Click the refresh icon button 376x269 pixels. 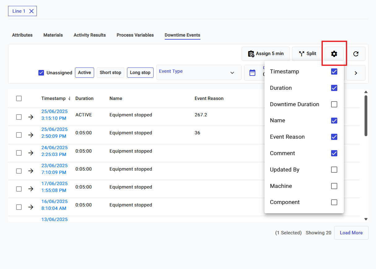[356, 54]
